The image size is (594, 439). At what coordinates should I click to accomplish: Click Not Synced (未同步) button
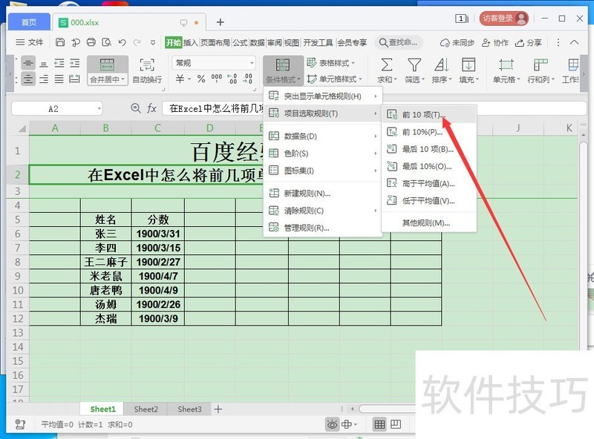[457, 43]
